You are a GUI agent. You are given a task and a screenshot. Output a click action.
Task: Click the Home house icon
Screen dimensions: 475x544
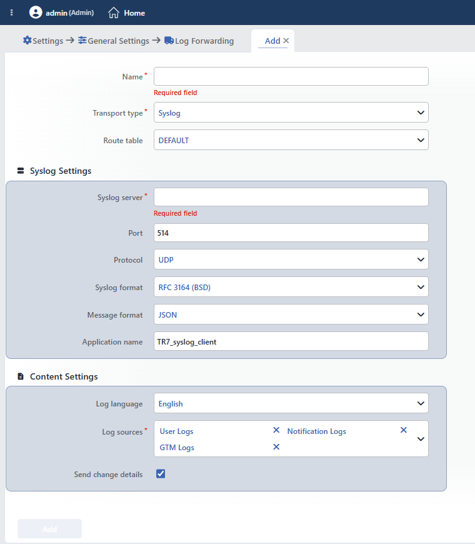click(x=113, y=13)
